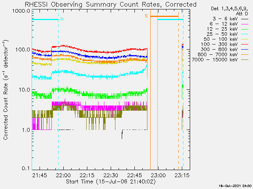Image resolution: width=253 pixels, height=189 pixels.
Task: Click the cyan night interval bar at plot start
Action: pos(45,20)
